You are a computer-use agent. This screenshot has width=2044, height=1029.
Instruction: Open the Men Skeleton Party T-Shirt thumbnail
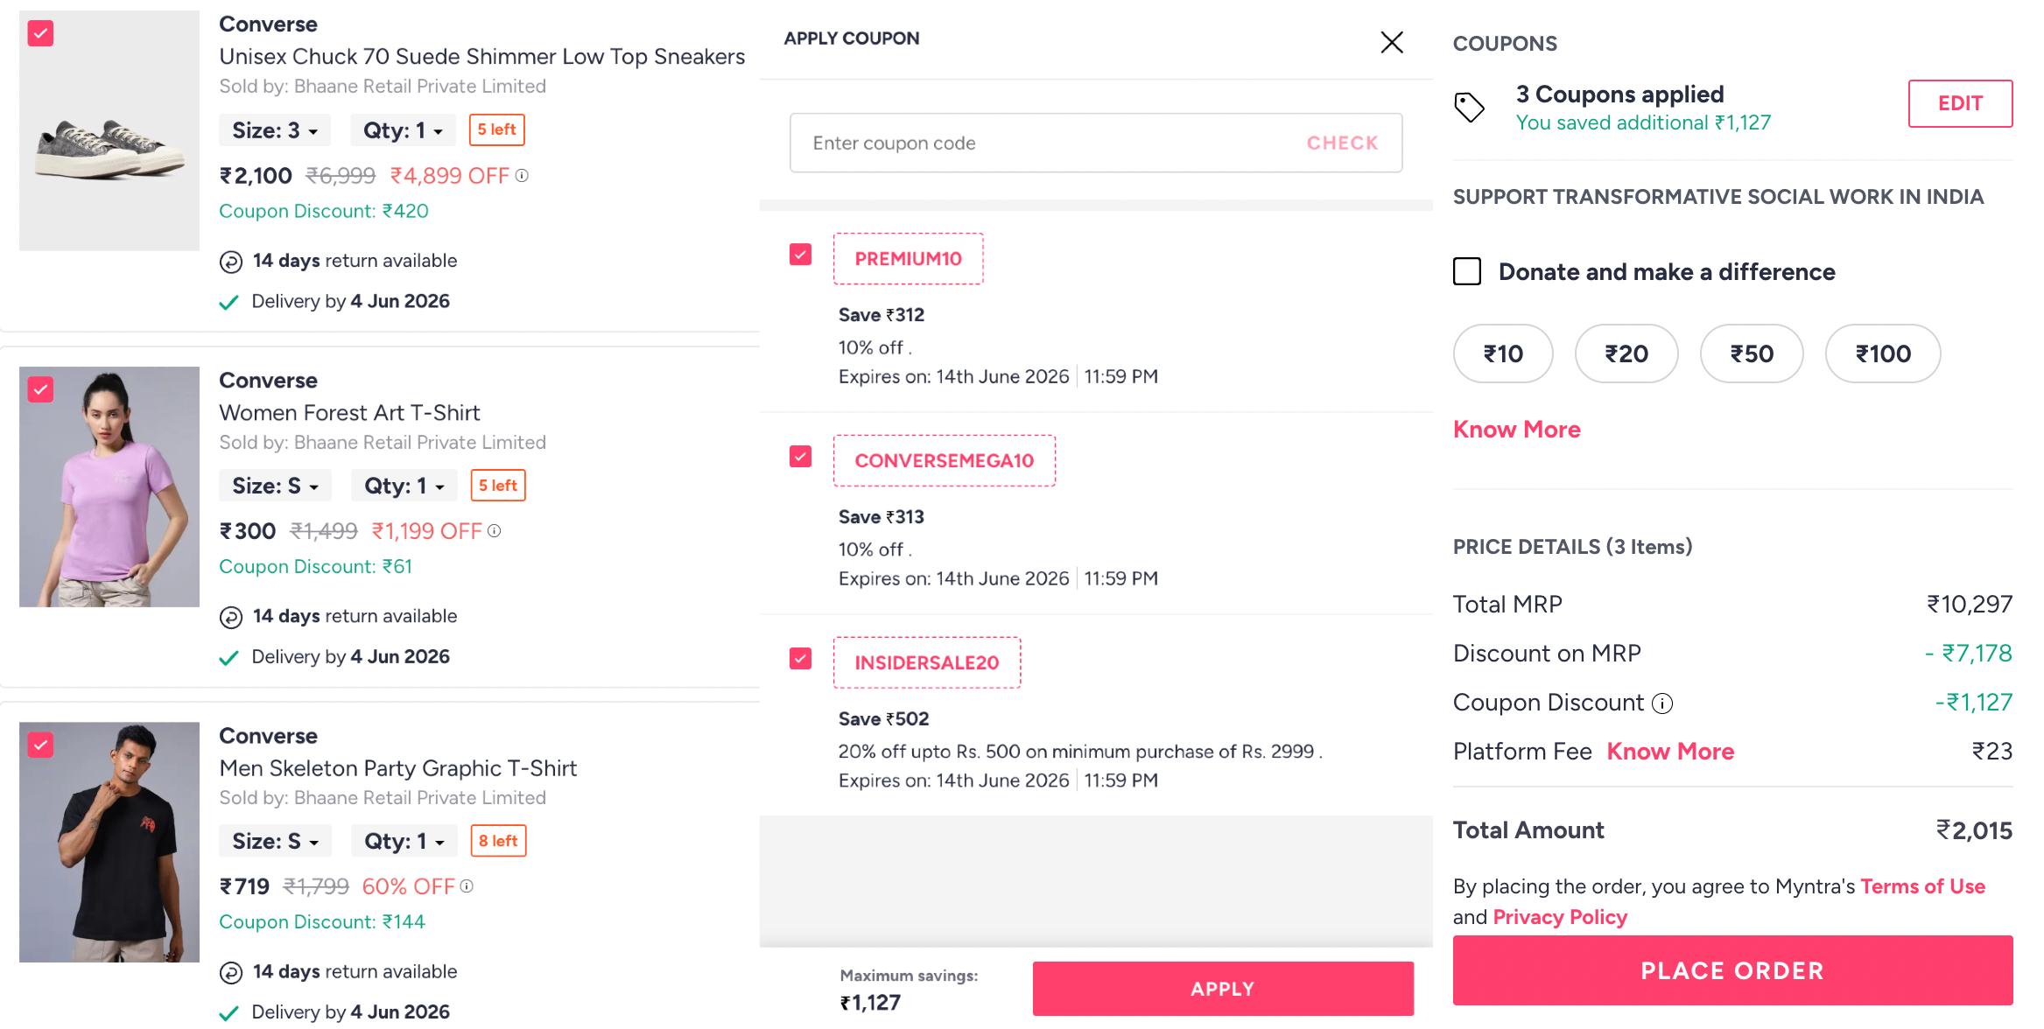[x=109, y=842]
